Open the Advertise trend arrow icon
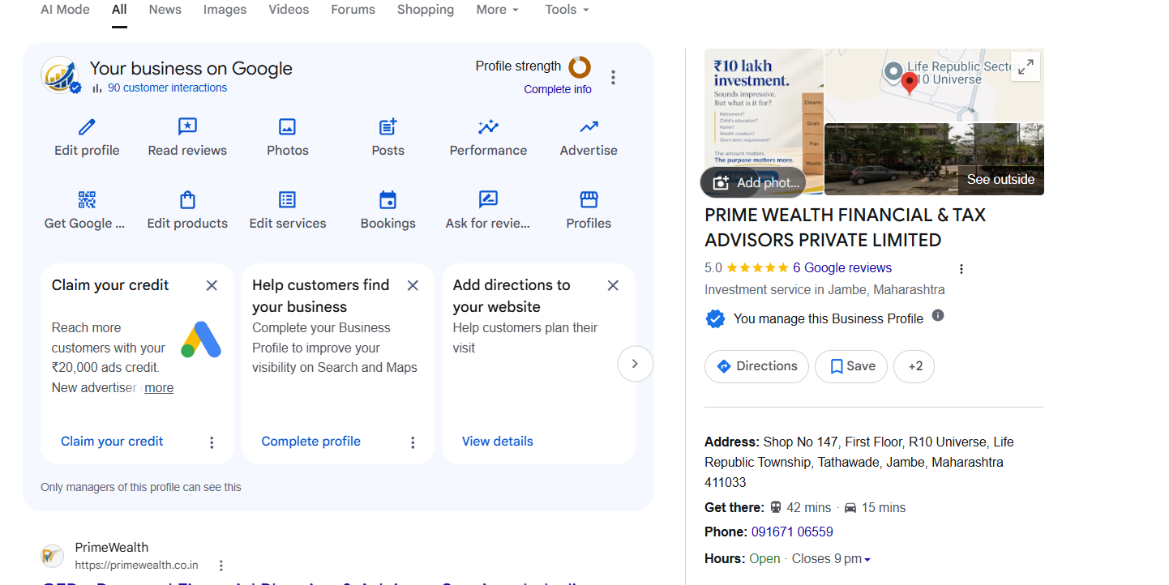Screen dimensions: 1169x585 (589, 127)
